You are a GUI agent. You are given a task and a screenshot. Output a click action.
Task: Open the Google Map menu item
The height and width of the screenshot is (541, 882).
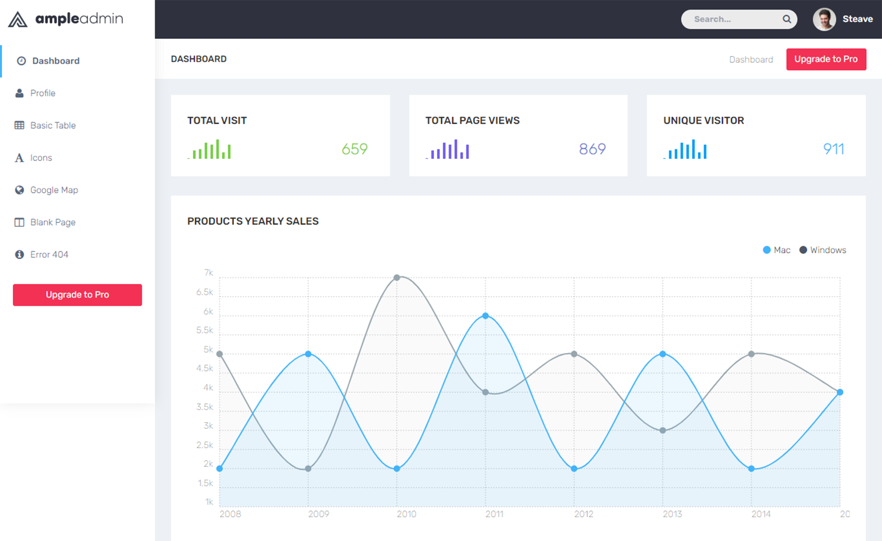coord(54,190)
